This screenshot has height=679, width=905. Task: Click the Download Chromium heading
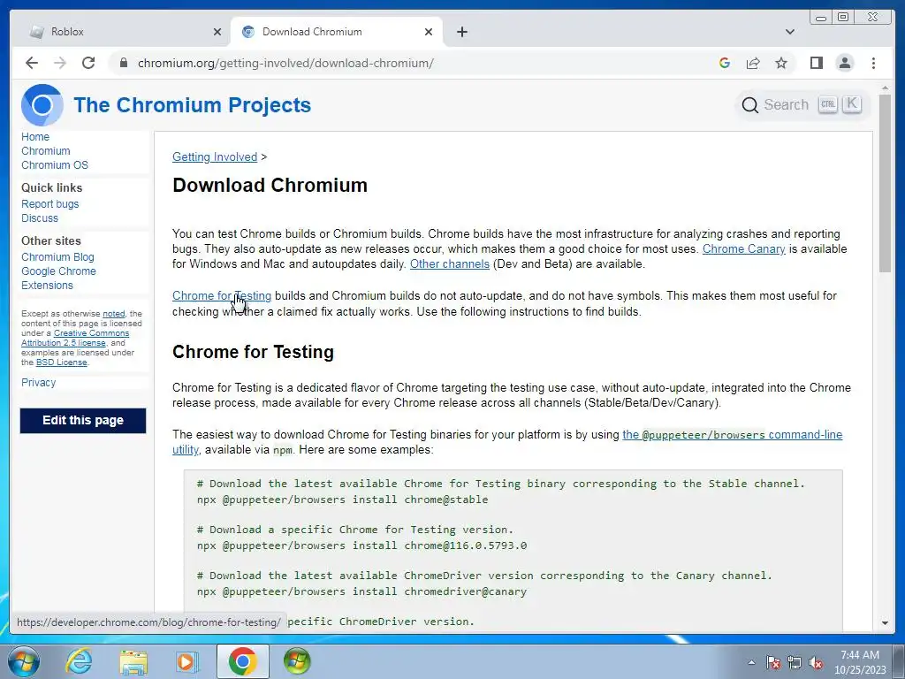pos(270,186)
